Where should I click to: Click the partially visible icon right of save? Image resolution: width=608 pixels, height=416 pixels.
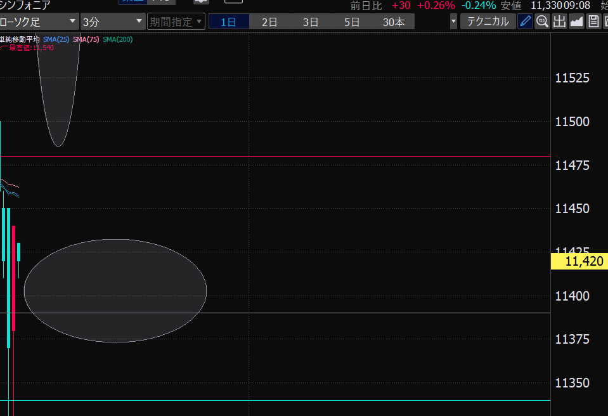click(x=605, y=22)
